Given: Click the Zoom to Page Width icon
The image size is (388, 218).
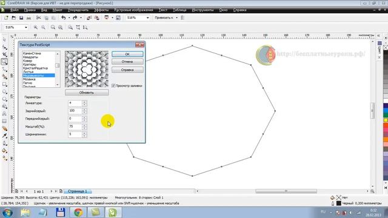Looking at the screenshot, I should click(x=78, y=27).
